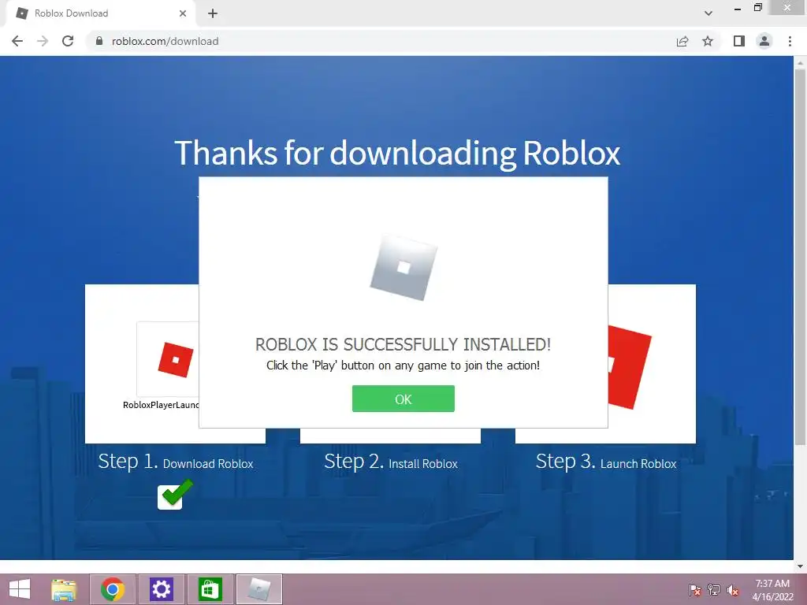
Task: Open the Chrome three-dot menu
Action: point(790,41)
